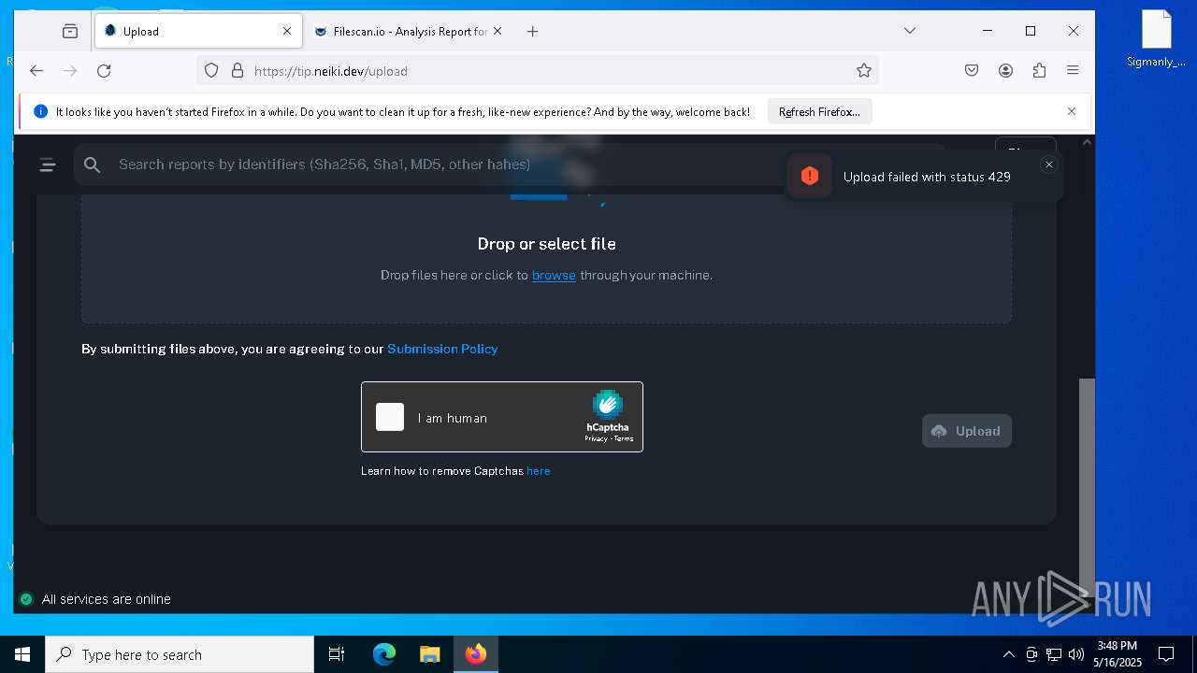Open File Explorer from taskbar
This screenshot has width=1197, height=673.
(x=429, y=654)
